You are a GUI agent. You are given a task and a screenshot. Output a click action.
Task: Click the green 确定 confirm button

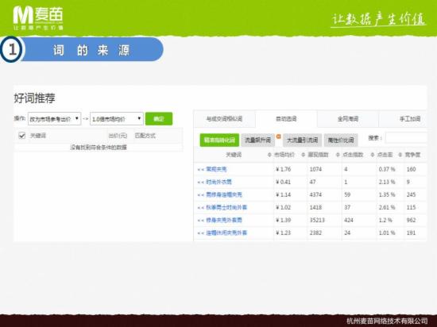click(x=159, y=119)
